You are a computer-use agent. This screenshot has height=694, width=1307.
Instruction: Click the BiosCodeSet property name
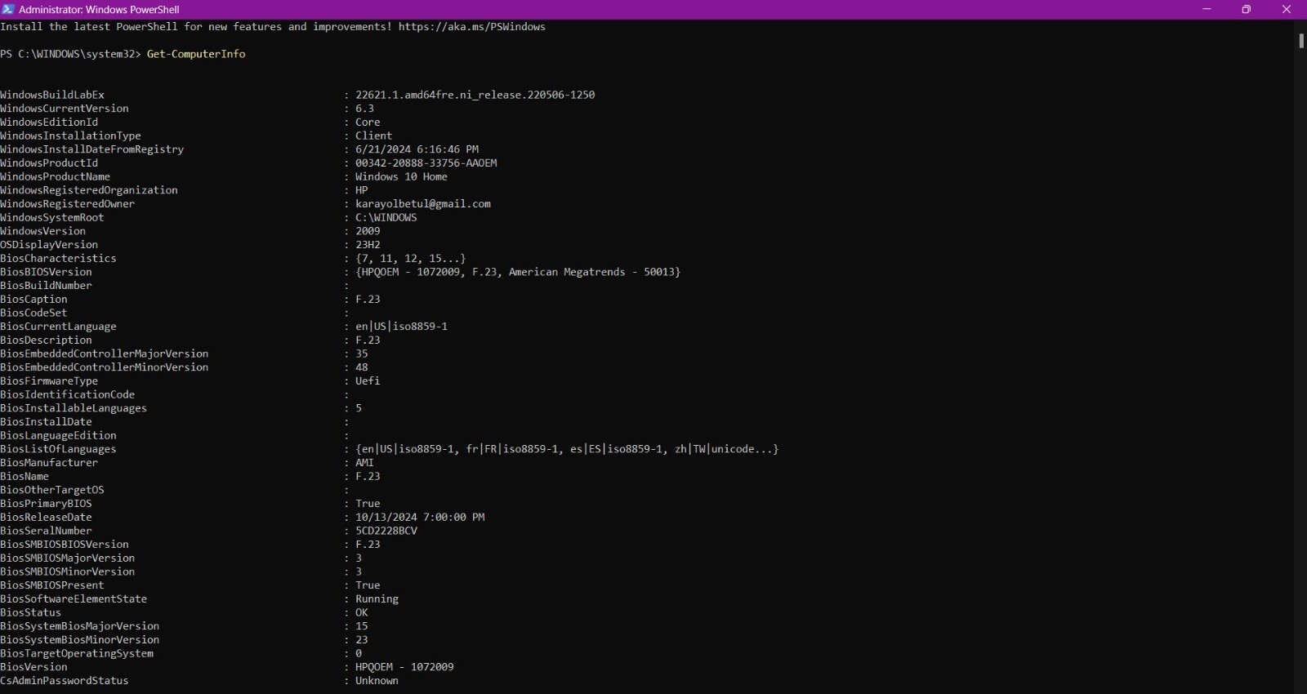33,313
